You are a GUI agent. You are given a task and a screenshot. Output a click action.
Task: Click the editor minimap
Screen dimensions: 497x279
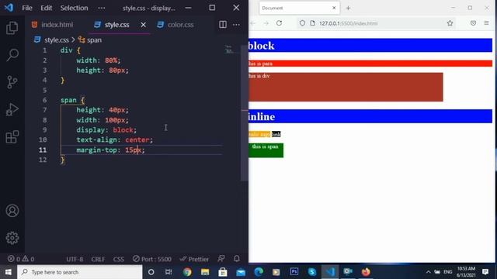[229, 50]
